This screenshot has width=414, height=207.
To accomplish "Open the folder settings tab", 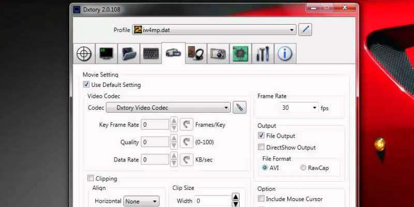I will 129,54.
